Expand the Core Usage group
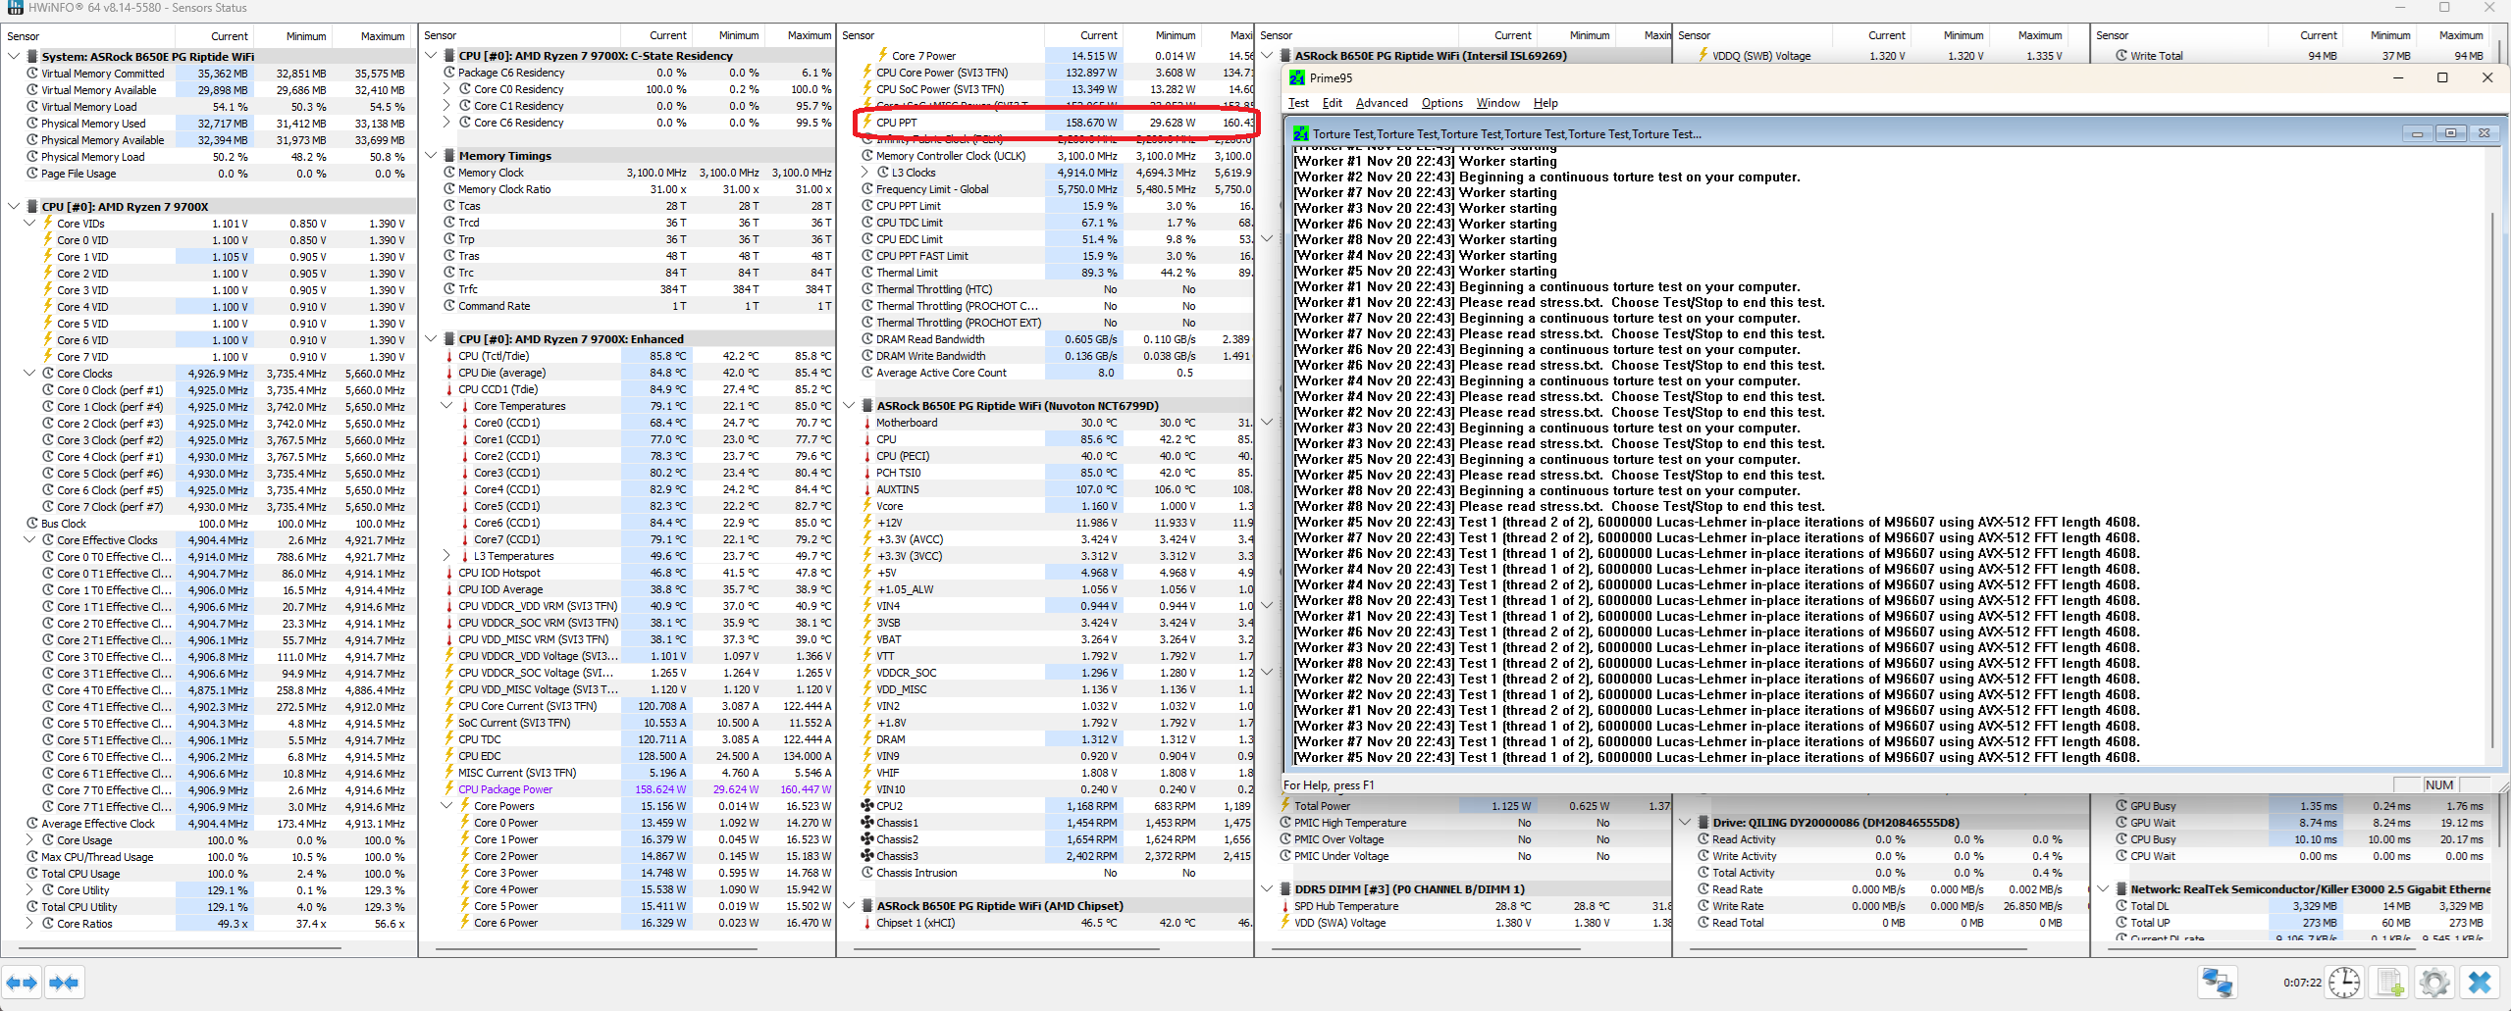Viewport: 2511px width, 1011px height. click(x=29, y=840)
